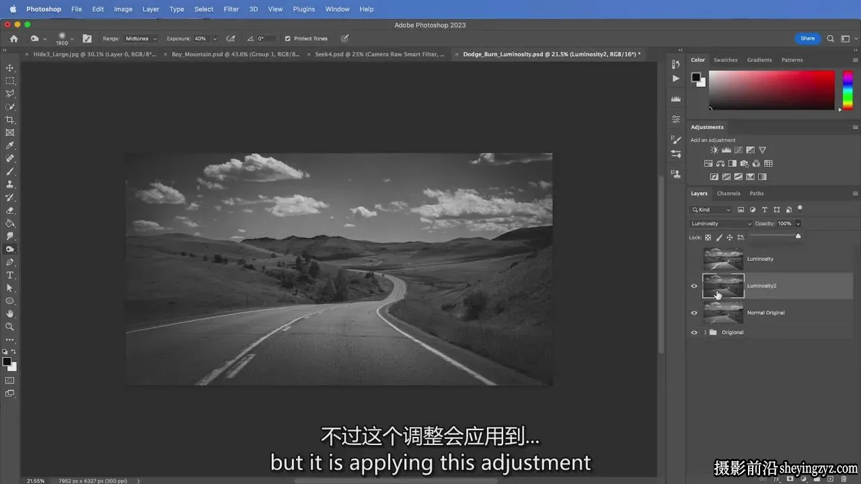The image size is (861, 484).
Task: Open the Window menu
Action: tap(337, 9)
